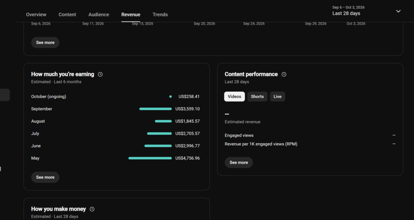Click the clock icon beside Content performance
Viewport: 414px width, 220px height.
284,74
